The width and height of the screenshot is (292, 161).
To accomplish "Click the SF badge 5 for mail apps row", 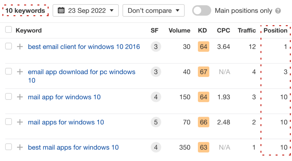I will 156,122.
